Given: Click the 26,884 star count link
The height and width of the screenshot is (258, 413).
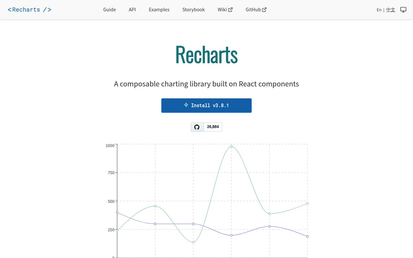Looking at the screenshot, I should pyautogui.click(x=213, y=127).
